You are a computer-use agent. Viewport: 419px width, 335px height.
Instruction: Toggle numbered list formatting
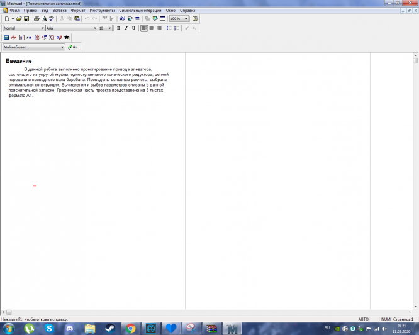point(177,28)
